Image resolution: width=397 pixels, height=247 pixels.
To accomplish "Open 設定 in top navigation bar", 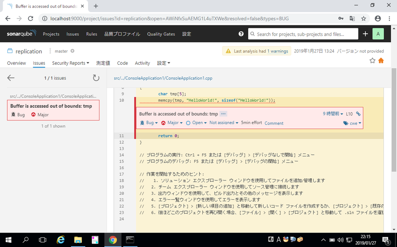I will click(x=186, y=34).
